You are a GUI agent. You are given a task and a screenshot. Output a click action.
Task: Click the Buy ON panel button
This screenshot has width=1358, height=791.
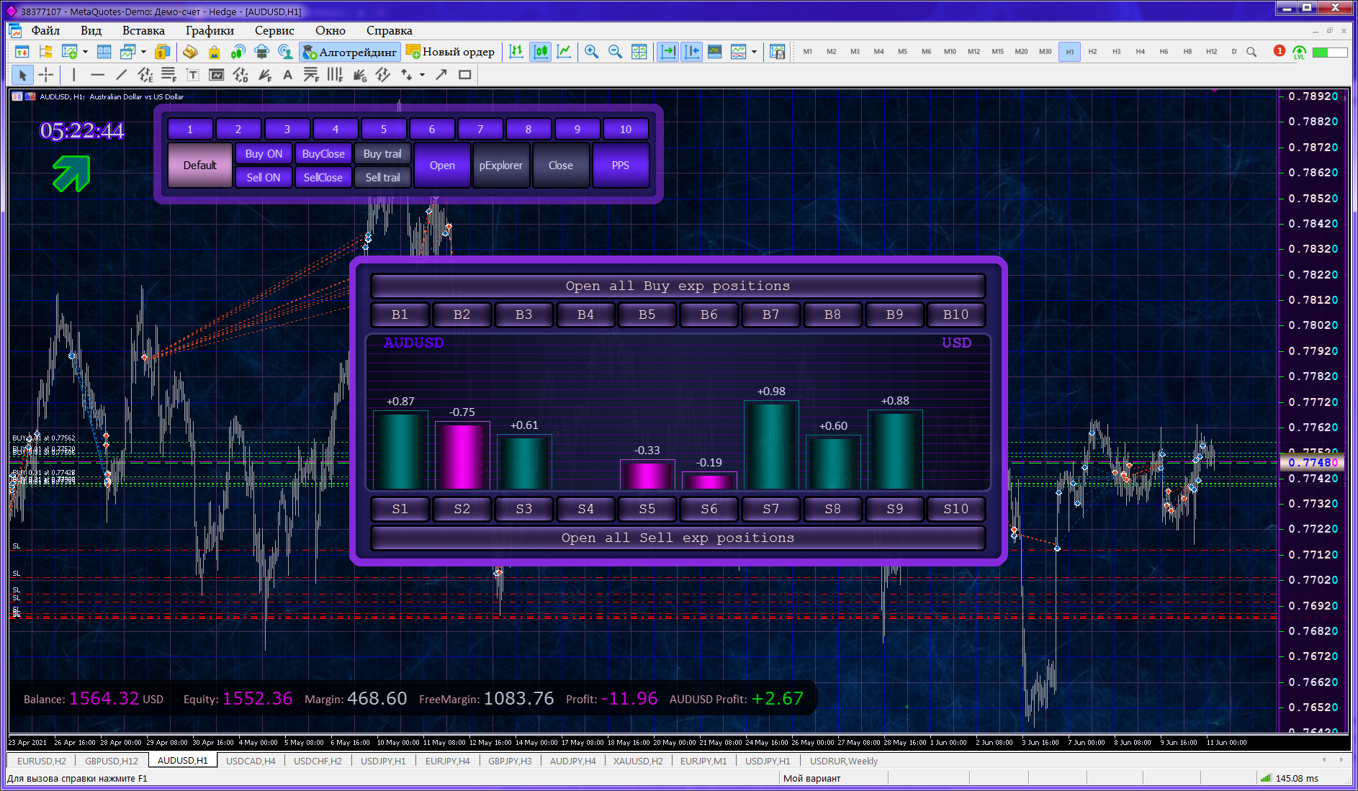pos(264,154)
